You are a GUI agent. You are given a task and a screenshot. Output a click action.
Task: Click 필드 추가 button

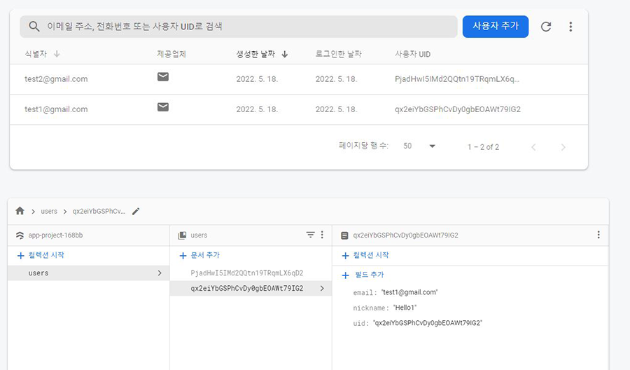click(x=363, y=275)
